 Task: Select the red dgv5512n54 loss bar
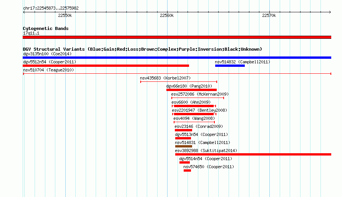pos(106,66)
